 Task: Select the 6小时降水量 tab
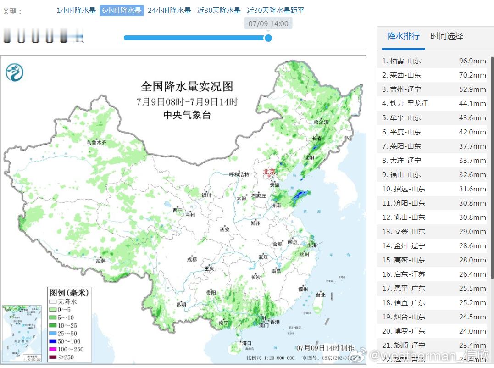pos(122,11)
